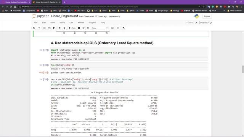Open the Apps bookmark shortcut
The width and height of the screenshot is (244, 137).
click(5, 11)
